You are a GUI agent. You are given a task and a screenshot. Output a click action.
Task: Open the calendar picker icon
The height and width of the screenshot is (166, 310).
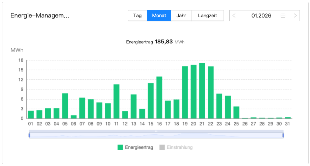(283, 15)
